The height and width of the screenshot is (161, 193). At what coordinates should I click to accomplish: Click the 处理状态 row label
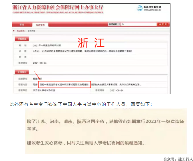pos(23,79)
